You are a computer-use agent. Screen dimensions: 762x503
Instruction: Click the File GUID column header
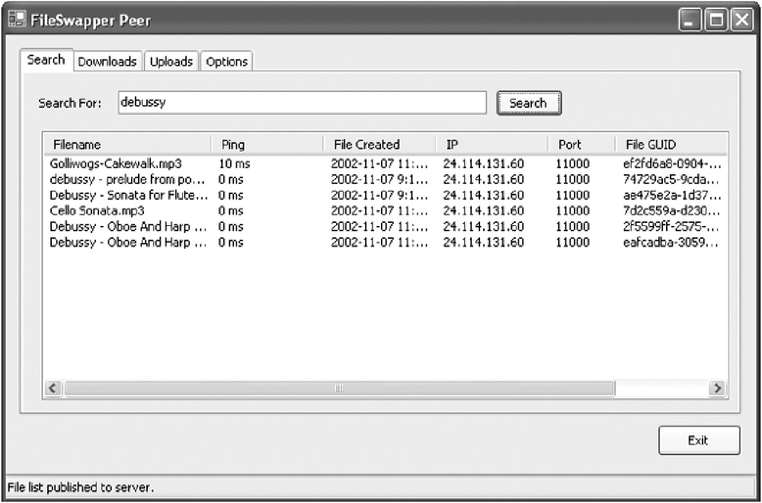point(671,145)
